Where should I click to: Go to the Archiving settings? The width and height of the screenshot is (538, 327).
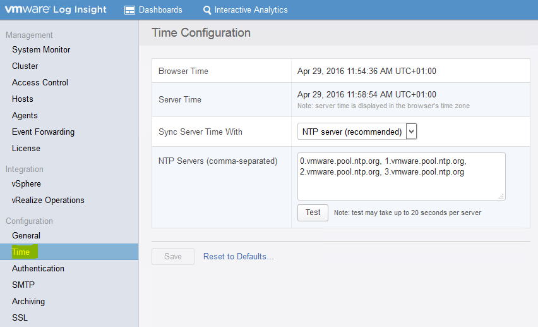(28, 302)
